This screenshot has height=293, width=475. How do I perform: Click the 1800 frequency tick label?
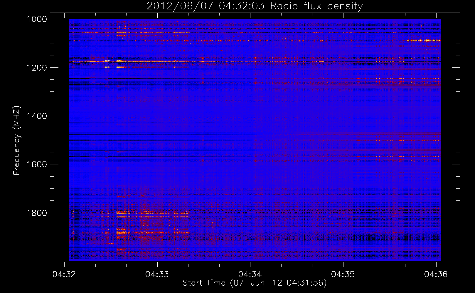tap(37, 213)
